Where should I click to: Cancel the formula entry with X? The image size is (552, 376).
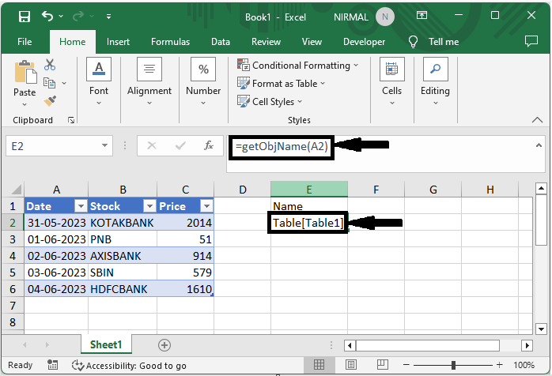pyautogui.click(x=152, y=145)
